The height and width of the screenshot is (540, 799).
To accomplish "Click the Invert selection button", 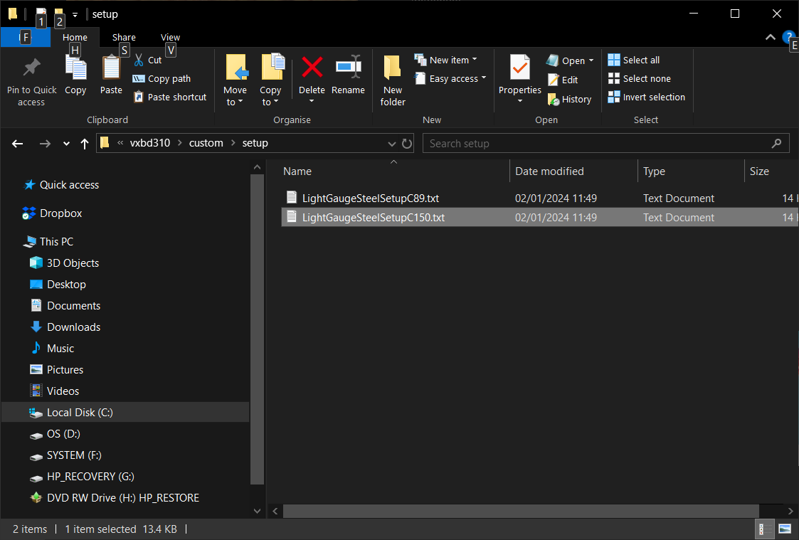I will (x=646, y=97).
